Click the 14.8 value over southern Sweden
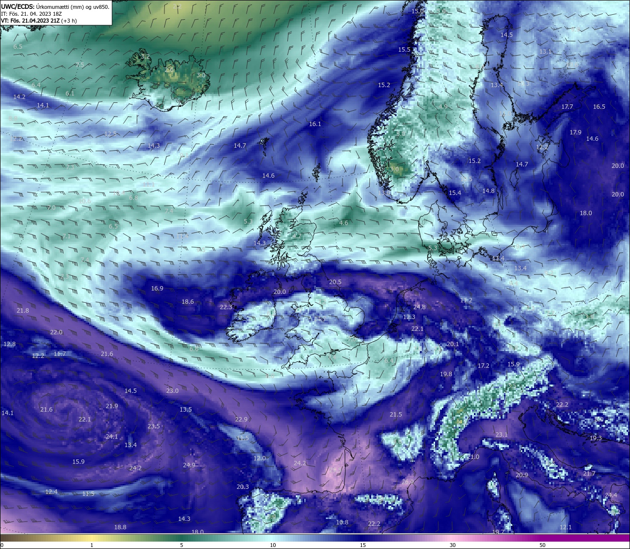Image resolution: width=630 pixels, height=549 pixels. pos(488,191)
